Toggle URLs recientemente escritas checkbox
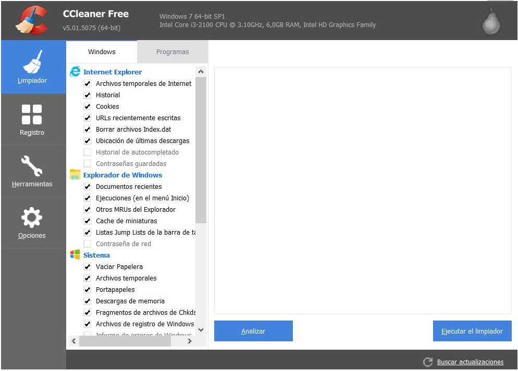This screenshot has height=371, width=518. coord(87,118)
